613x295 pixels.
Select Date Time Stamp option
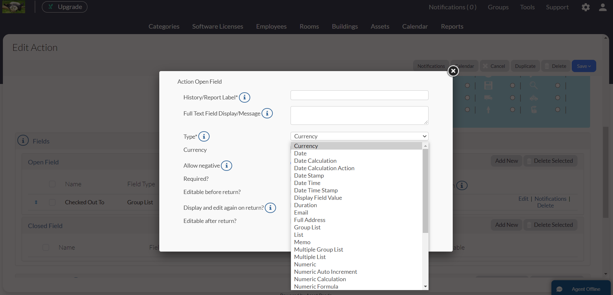point(356,190)
